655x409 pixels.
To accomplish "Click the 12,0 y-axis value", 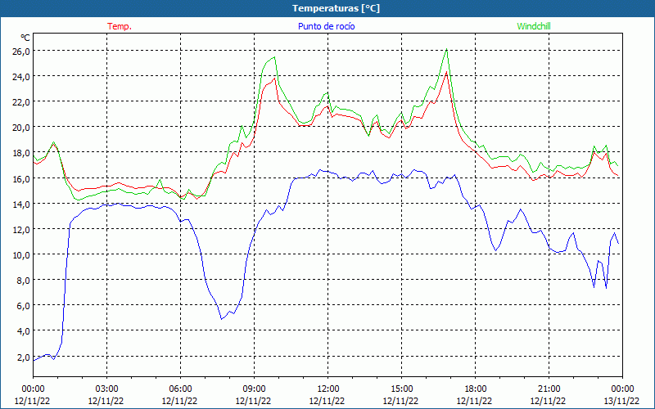I will click(21, 230).
